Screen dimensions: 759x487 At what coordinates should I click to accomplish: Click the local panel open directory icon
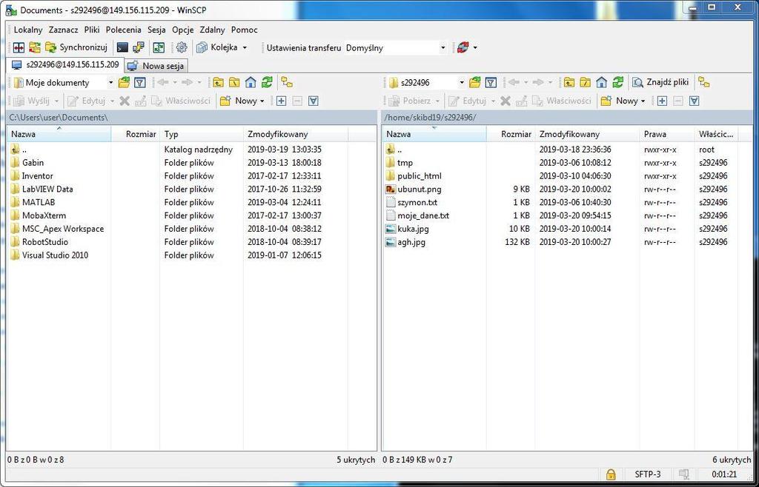click(x=124, y=83)
